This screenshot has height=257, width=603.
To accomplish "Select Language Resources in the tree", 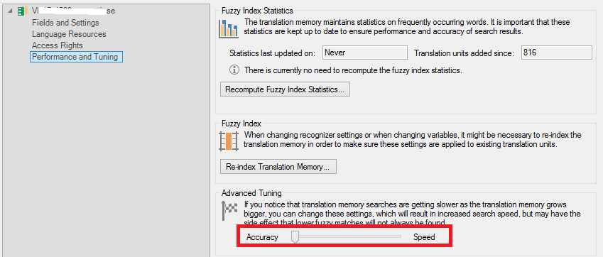I will [69, 34].
